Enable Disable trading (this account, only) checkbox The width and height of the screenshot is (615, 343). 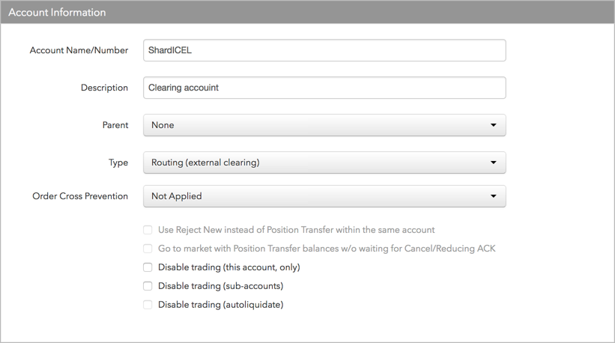148,267
